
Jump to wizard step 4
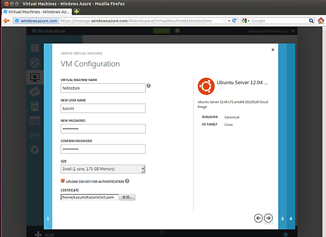coord(291,219)
